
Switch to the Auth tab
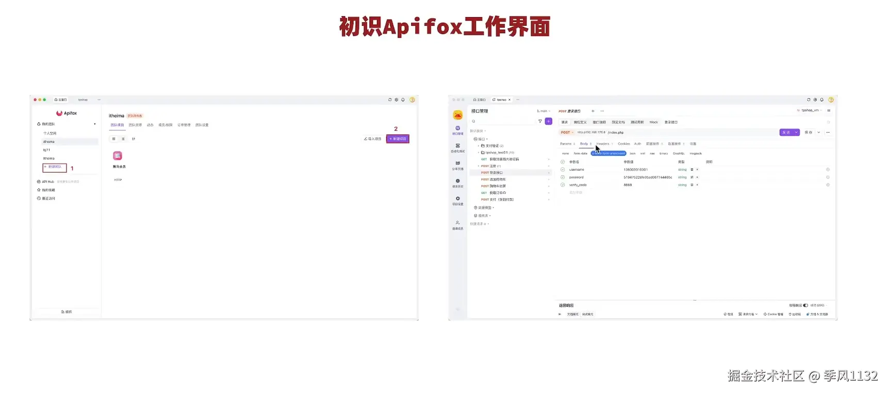pos(637,144)
